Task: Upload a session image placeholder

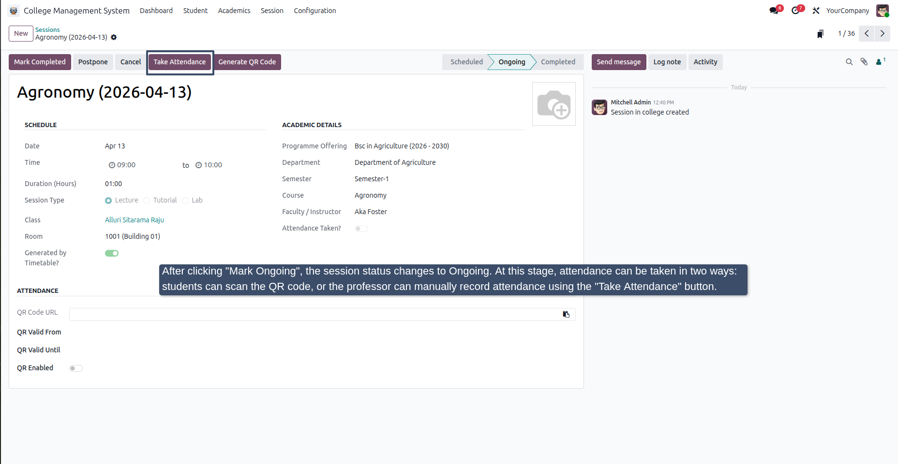Action: click(x=554, y=104)
